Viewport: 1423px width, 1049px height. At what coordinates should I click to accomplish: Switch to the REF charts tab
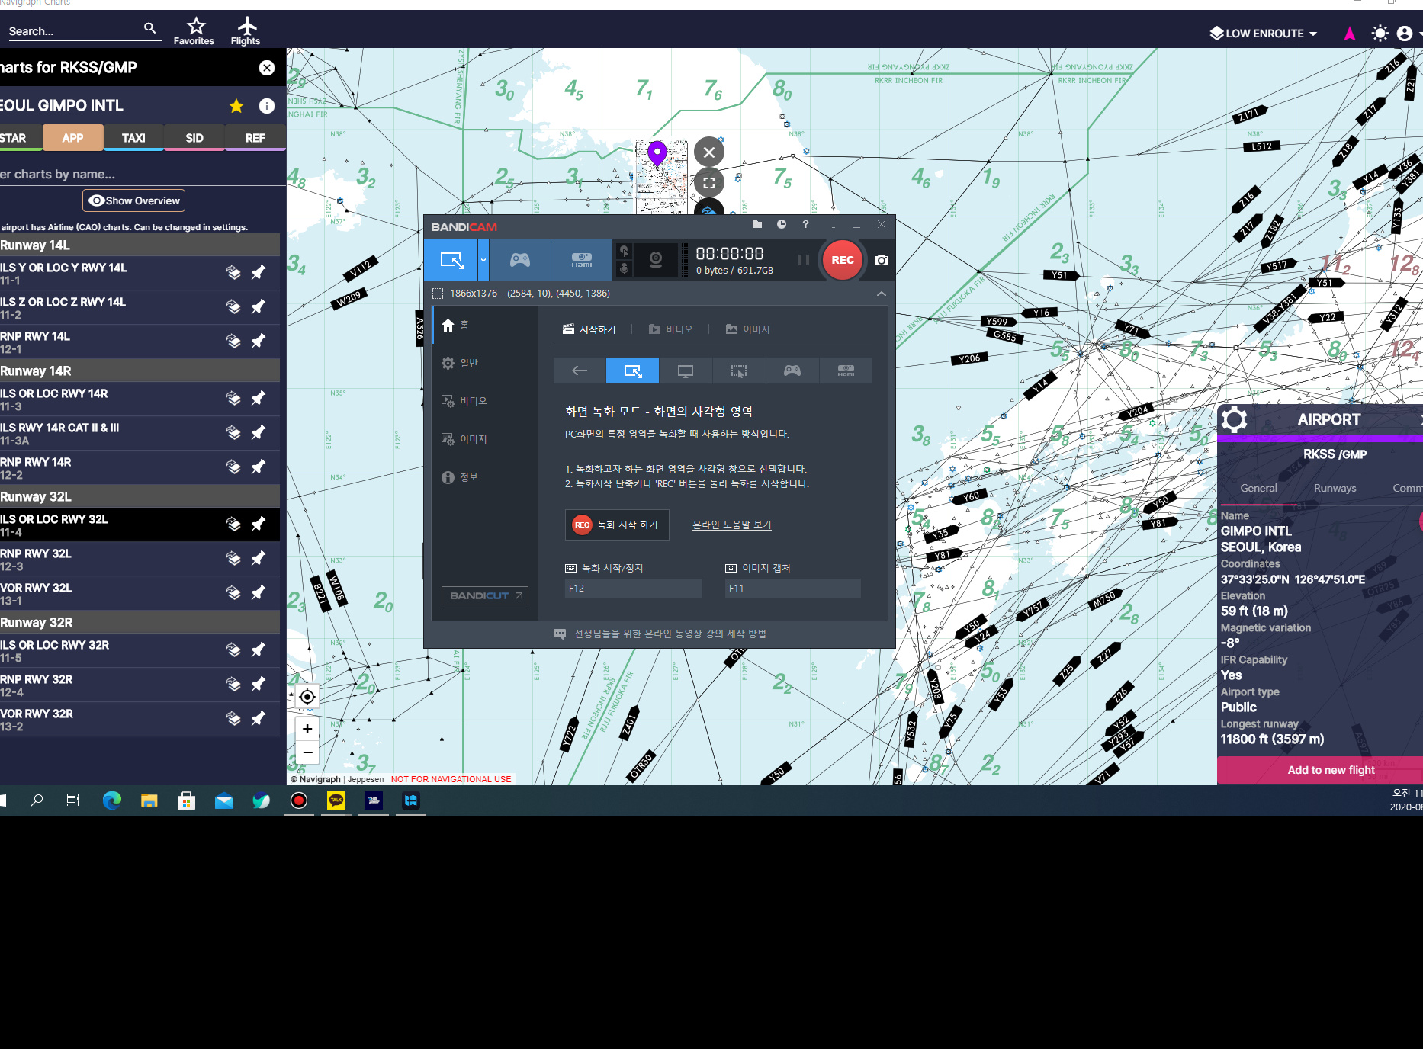[x=255, y=138]
